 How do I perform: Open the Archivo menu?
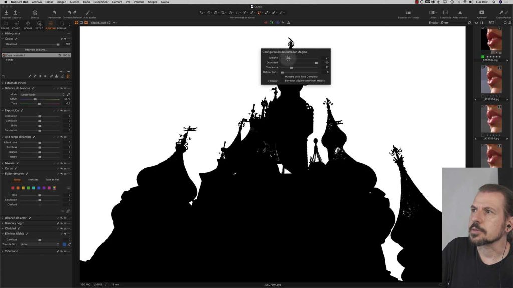point(37,2)
